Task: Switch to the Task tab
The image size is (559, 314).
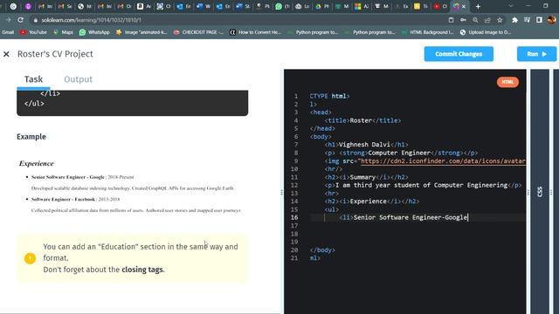Action: coord(33,79)
